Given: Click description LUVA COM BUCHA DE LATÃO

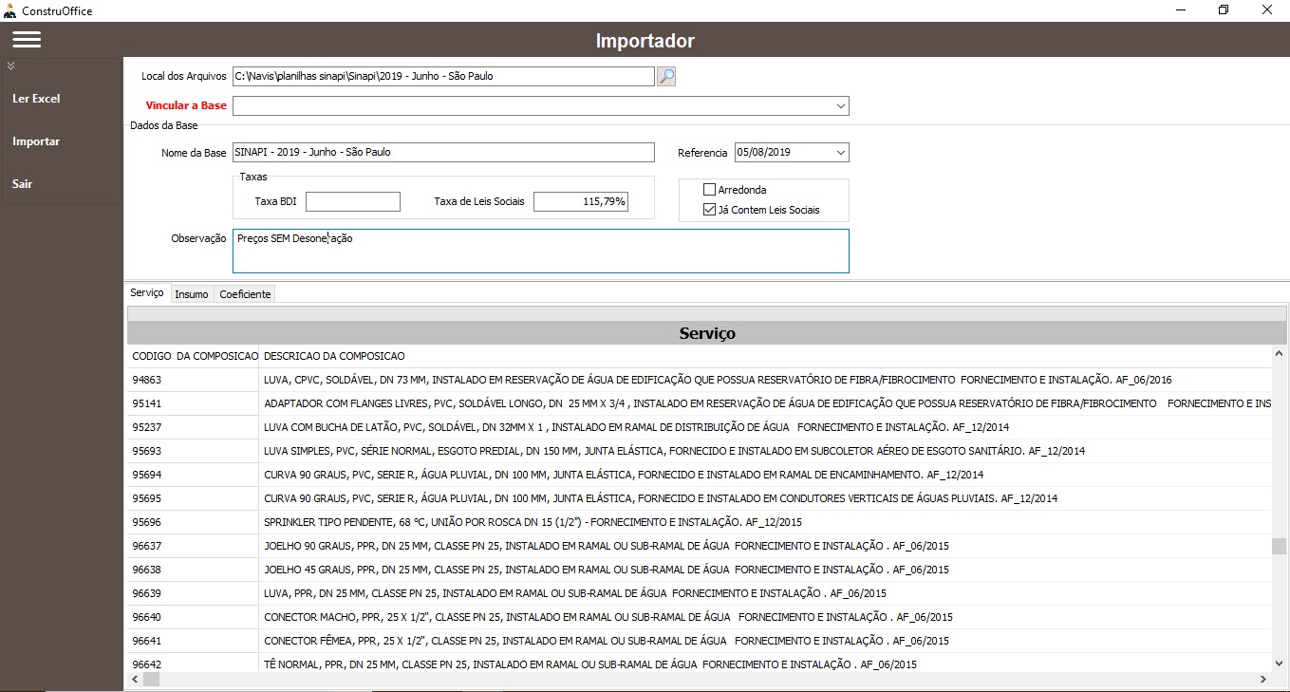Looking at the screenshot, I should 636,427.
